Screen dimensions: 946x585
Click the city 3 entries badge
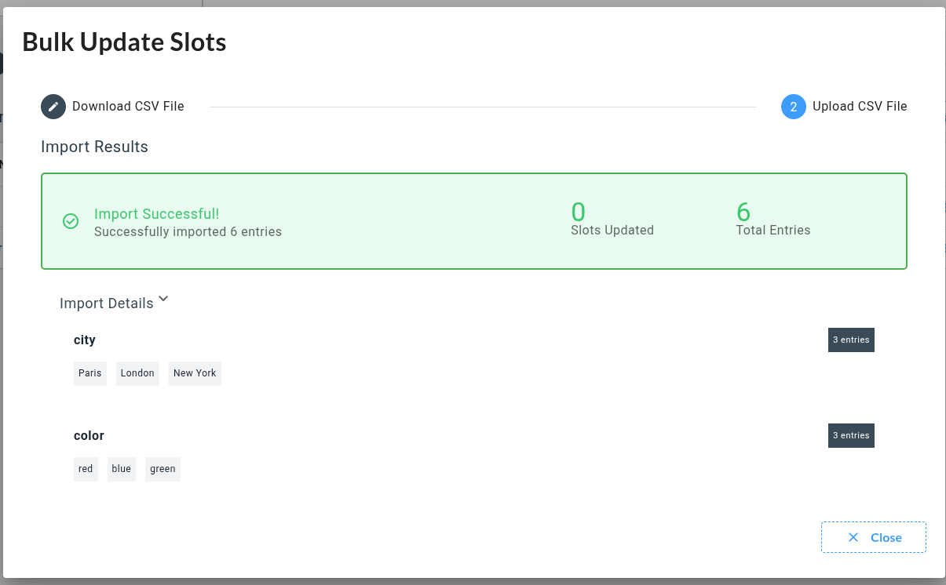click(851, 340)
